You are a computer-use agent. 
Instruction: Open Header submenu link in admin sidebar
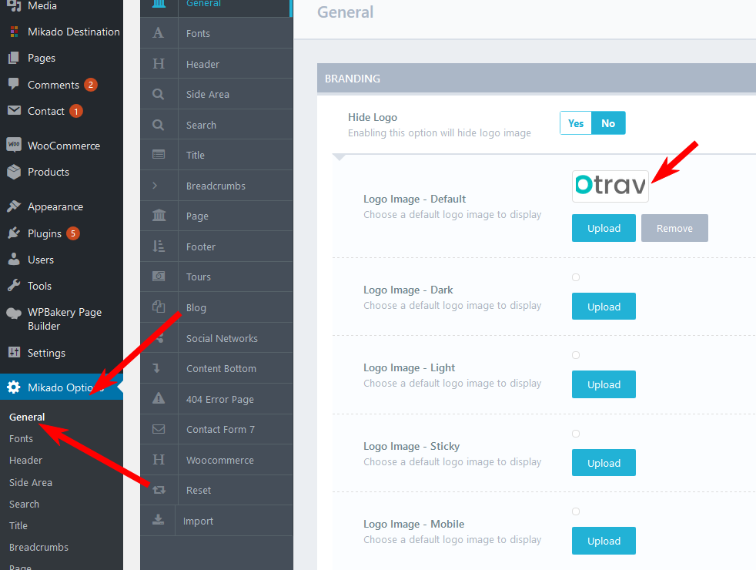(x=25, y=461)
